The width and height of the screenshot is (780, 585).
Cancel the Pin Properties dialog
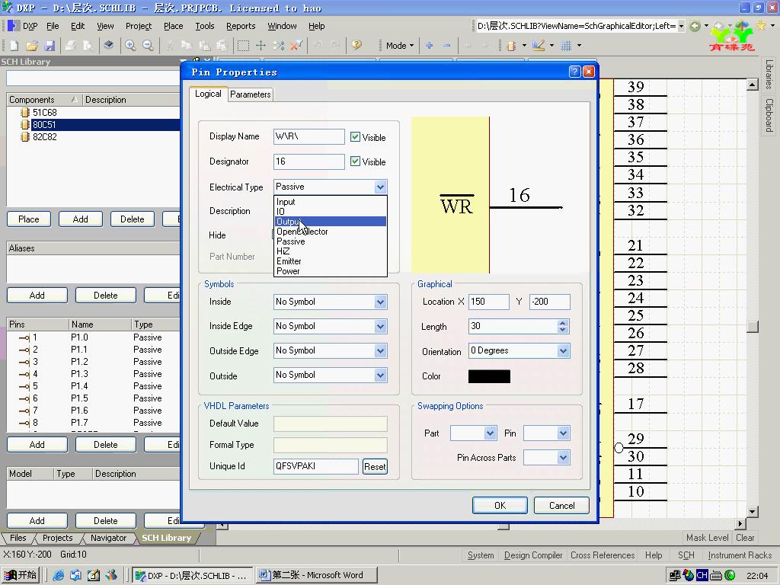(x=561, y=506)
